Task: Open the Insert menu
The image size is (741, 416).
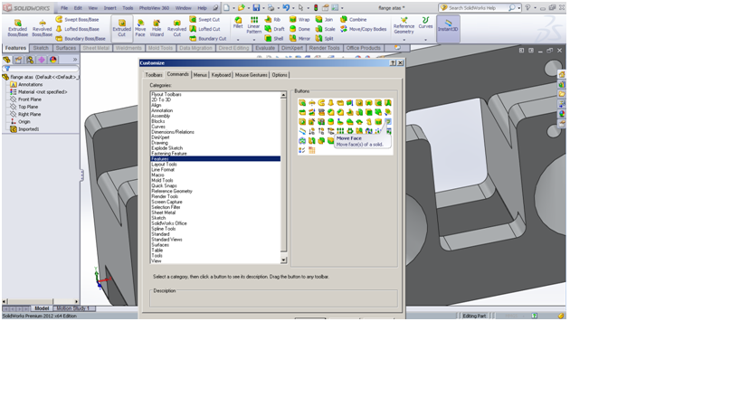Action: [109, 8]
